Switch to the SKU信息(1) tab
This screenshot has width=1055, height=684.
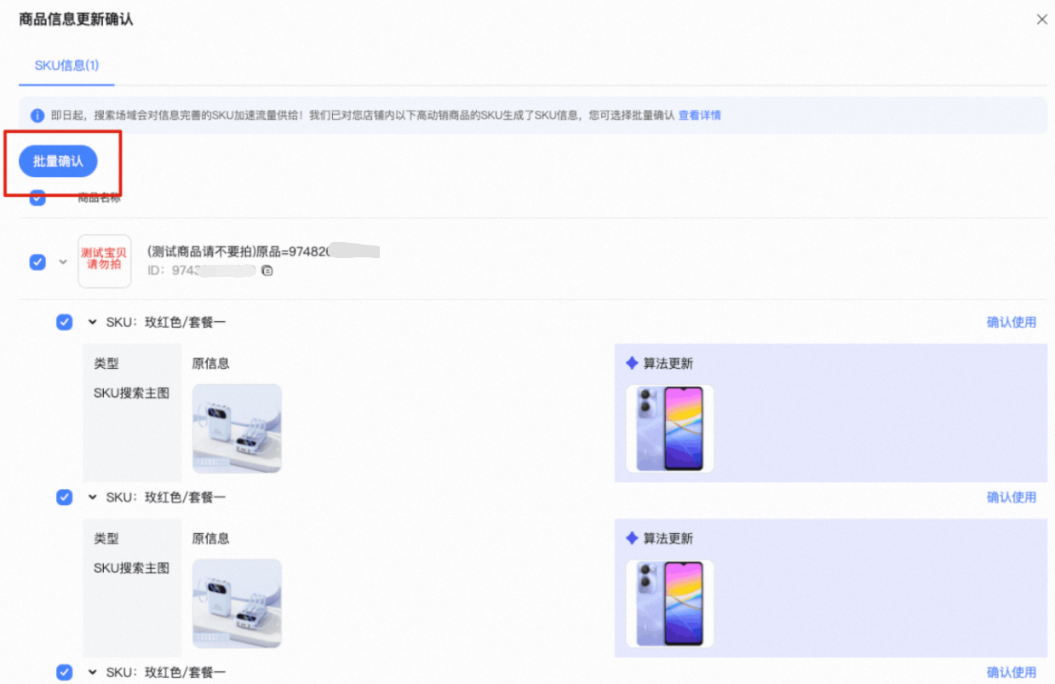pyautogui.click(x=66, y=66)
